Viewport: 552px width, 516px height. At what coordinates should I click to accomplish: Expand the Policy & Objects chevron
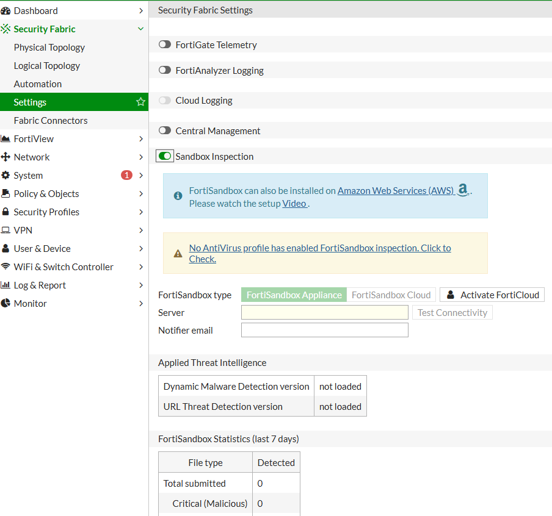coord(141,193)
